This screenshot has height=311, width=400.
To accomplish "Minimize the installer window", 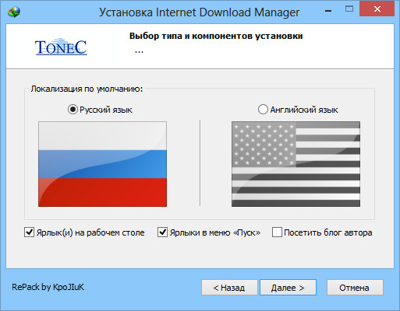I will (328, 10).
